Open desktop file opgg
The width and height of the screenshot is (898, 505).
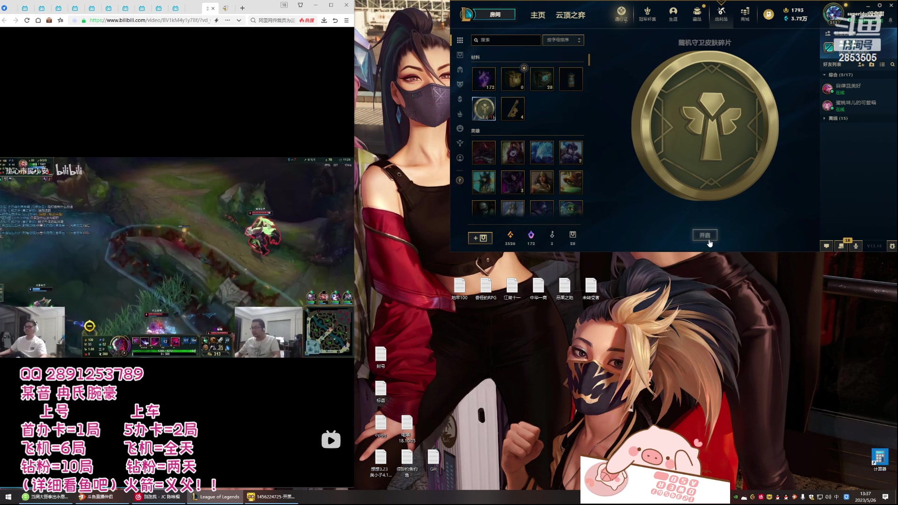(x=381, y=426)
